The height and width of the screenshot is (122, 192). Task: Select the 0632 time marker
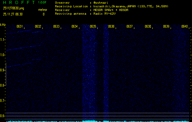pos(38,27)
